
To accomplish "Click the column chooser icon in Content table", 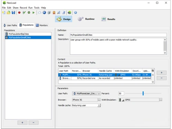I will [x=153, y=71].
